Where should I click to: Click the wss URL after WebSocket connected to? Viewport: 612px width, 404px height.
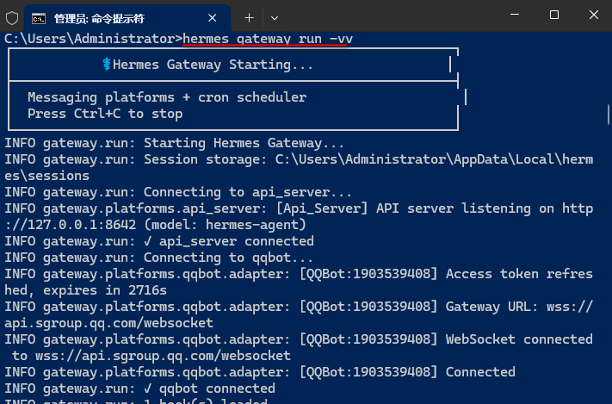click(163, 356)
